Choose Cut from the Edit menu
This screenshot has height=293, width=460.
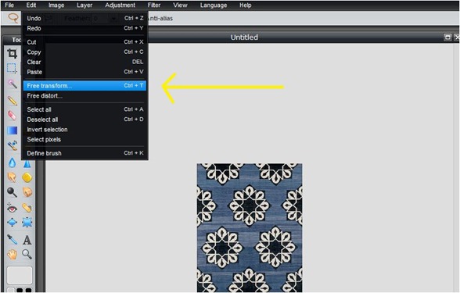[x=84, y=42]
